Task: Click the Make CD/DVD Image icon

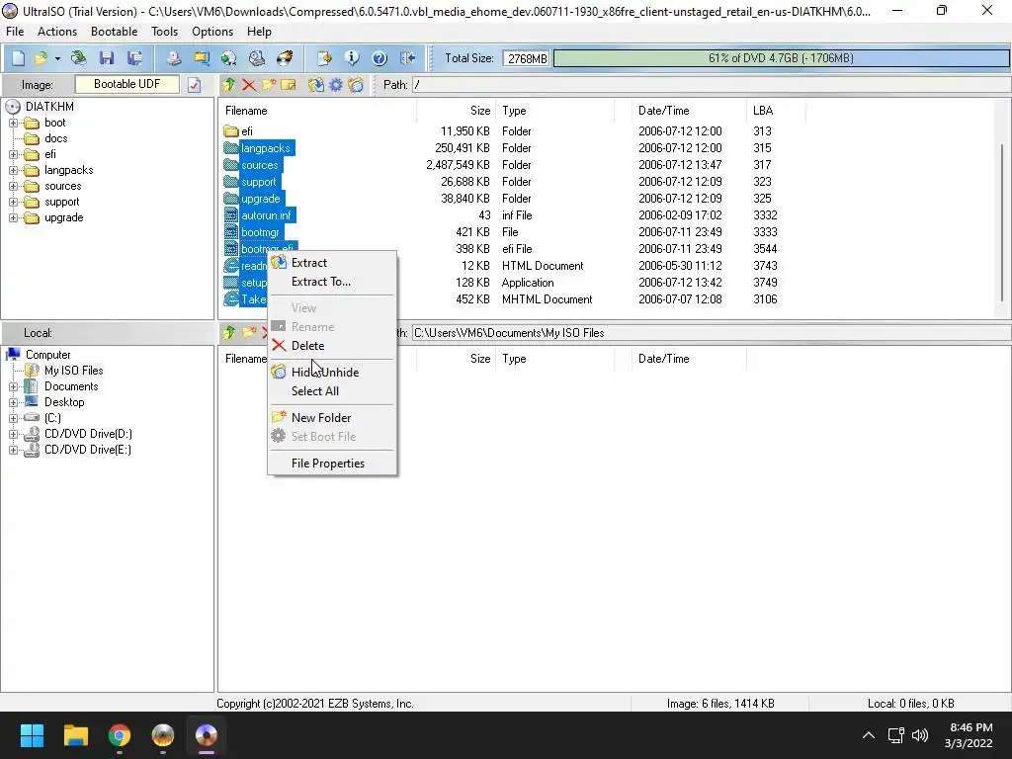Action: tap(173, 58)
